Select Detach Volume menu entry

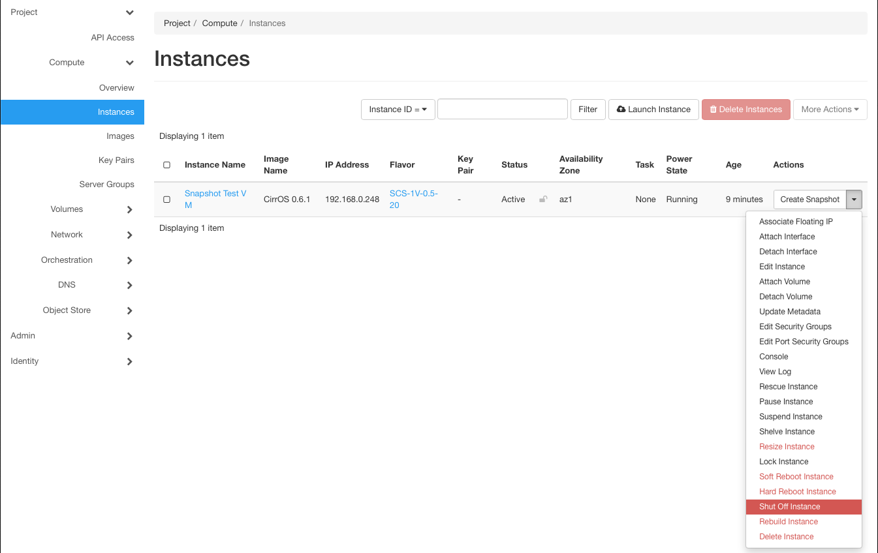point(804,297)
